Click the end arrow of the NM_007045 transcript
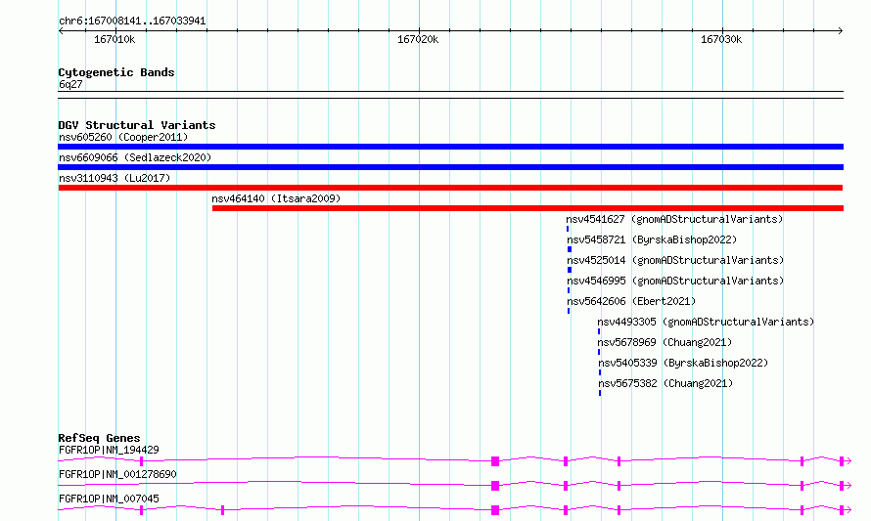871x521 pixels. (x=848, y=510)
